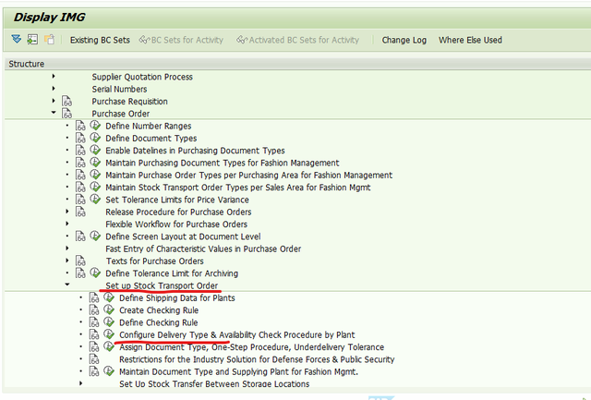Select Restrictions for the Industry Solution text
The image size is (591, 400).
click(257, 359)
